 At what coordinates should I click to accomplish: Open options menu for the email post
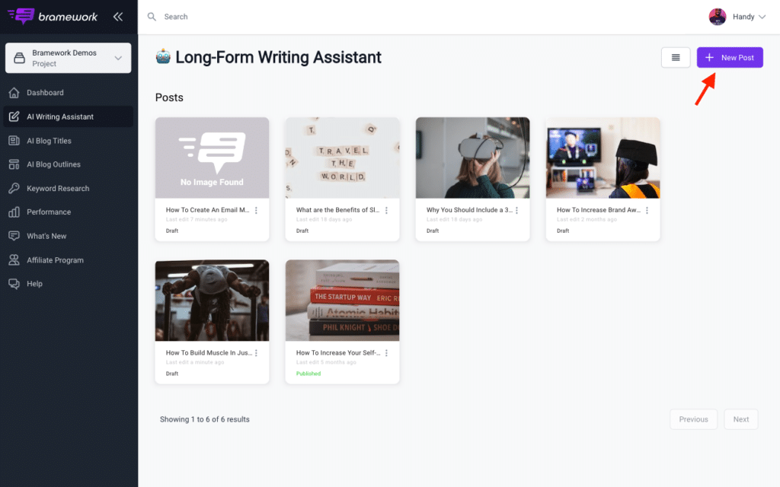pos(256,209)
